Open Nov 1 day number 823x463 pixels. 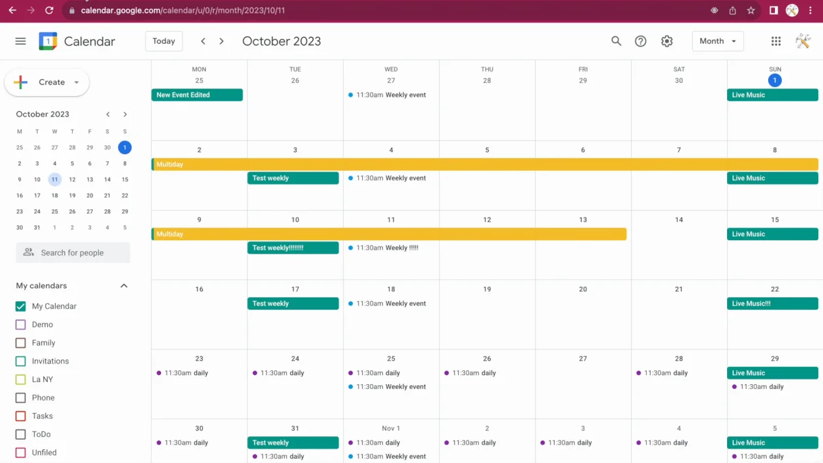coord(391,428)
